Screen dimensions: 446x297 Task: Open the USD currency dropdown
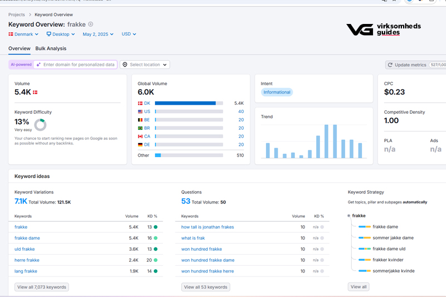point(129,34)
